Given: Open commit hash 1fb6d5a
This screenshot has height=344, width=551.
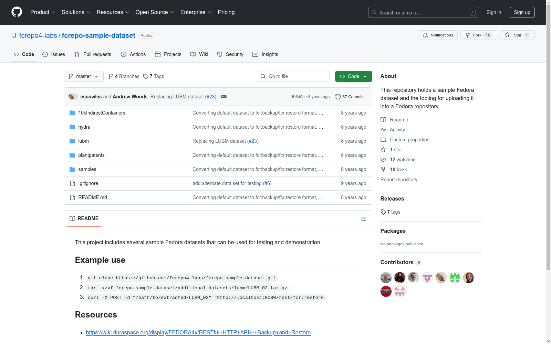Looking at the screenshot, I should [297, 97].
